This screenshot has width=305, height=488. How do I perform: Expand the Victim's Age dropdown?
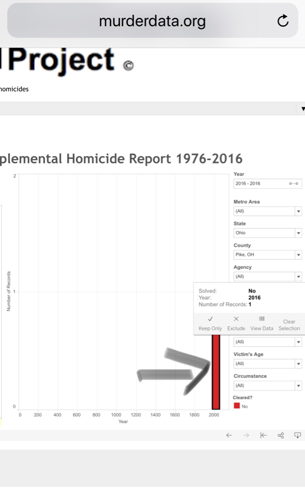[x=298, y=364]
